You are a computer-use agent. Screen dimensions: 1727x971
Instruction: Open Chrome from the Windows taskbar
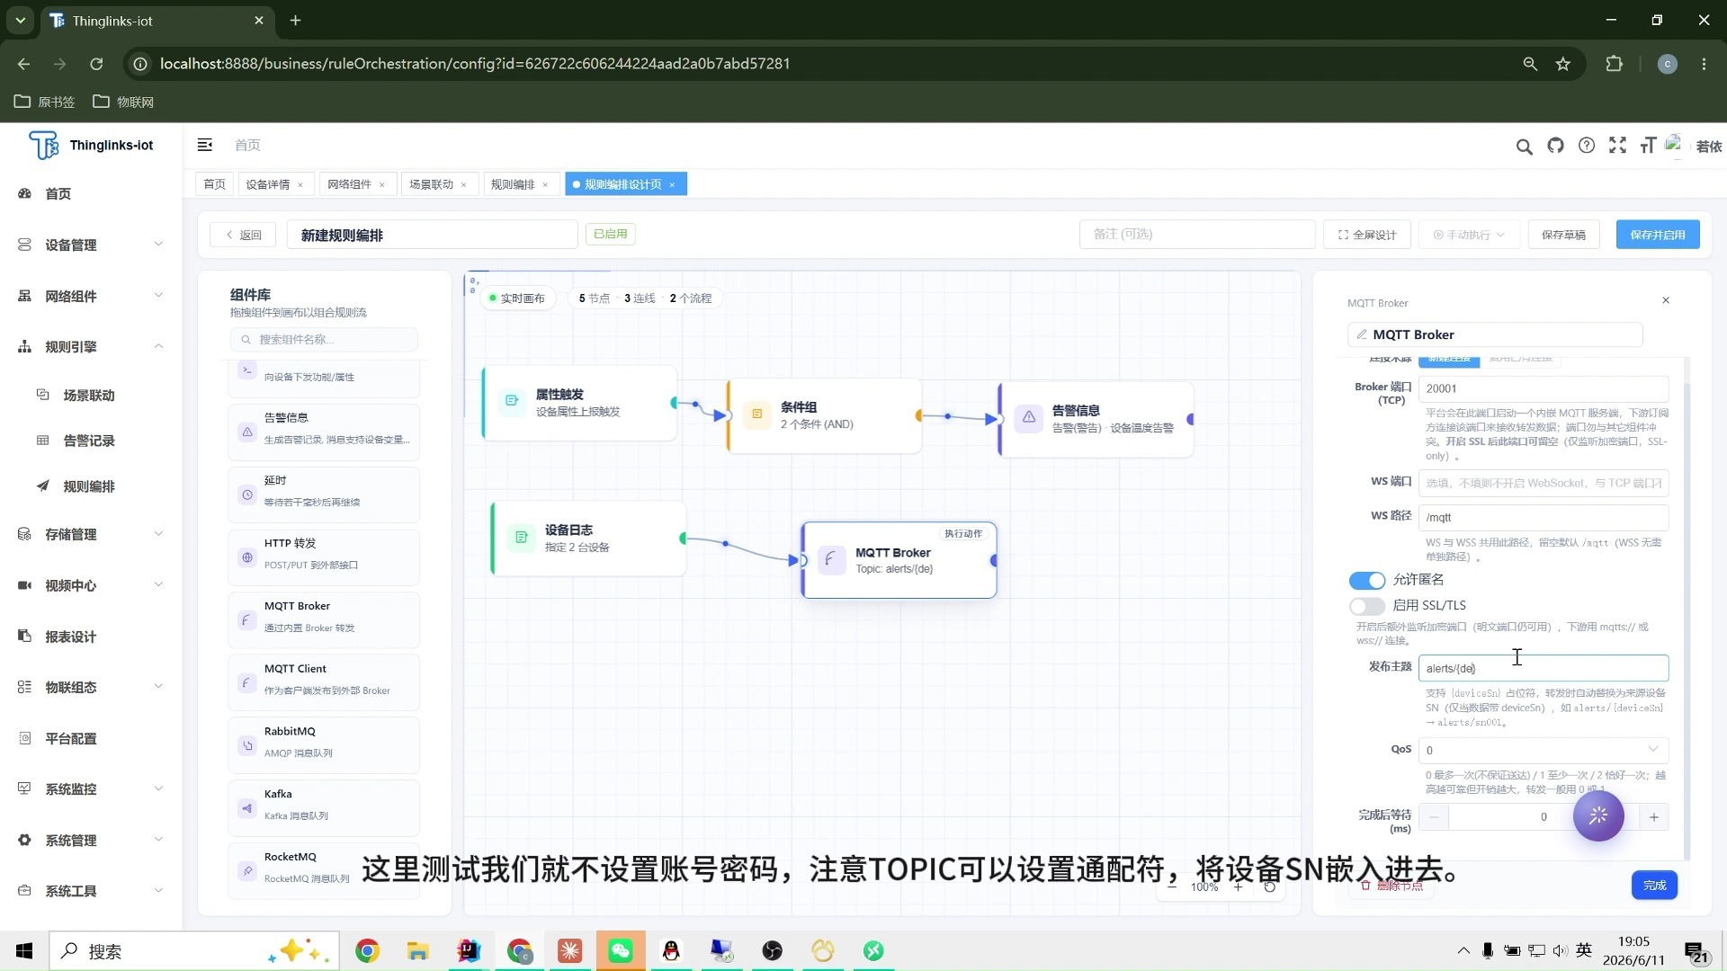coord(367,950)
